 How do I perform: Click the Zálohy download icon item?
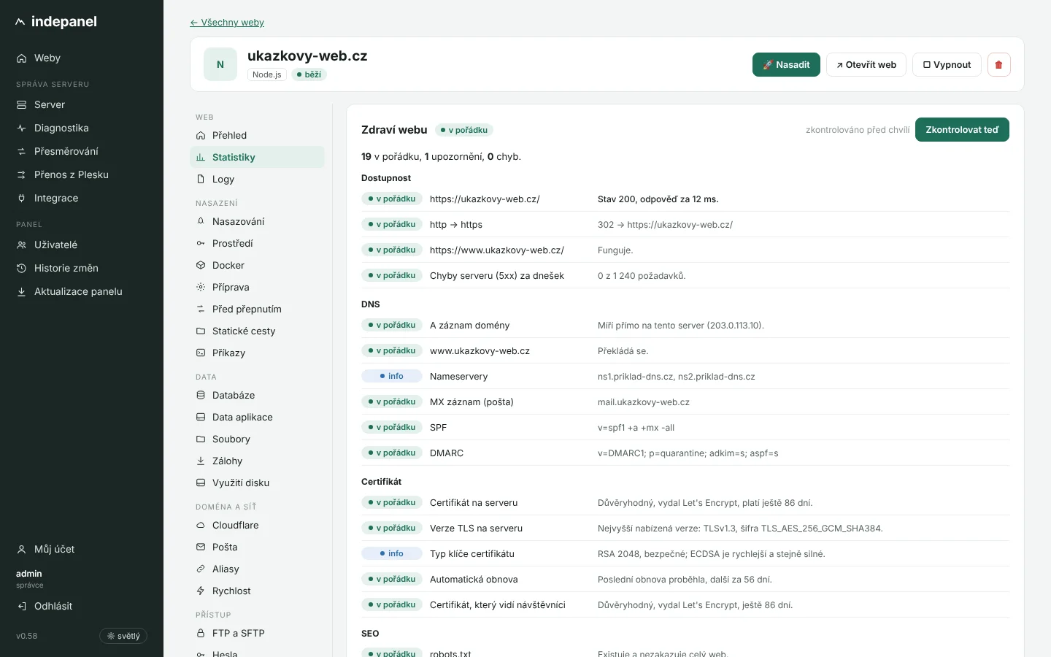[x=201, y=461]
